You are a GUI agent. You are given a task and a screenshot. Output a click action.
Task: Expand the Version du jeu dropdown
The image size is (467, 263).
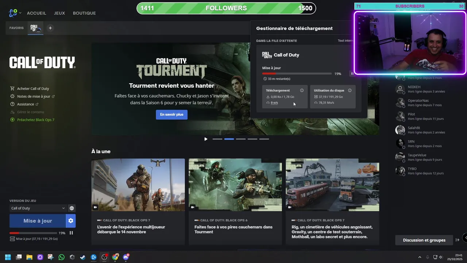38,208
